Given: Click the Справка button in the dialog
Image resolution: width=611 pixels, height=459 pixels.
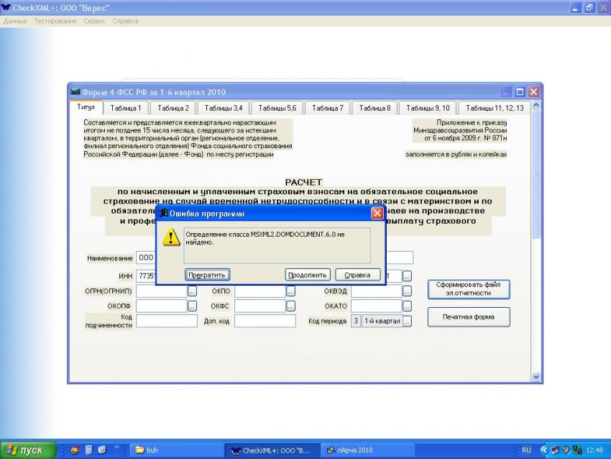Looking at the screenshot, I should pos(357,275).
